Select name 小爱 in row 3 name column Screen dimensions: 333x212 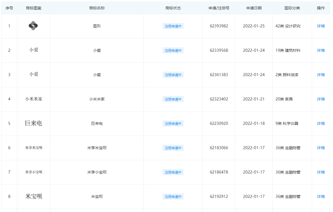tap(97, 75)
